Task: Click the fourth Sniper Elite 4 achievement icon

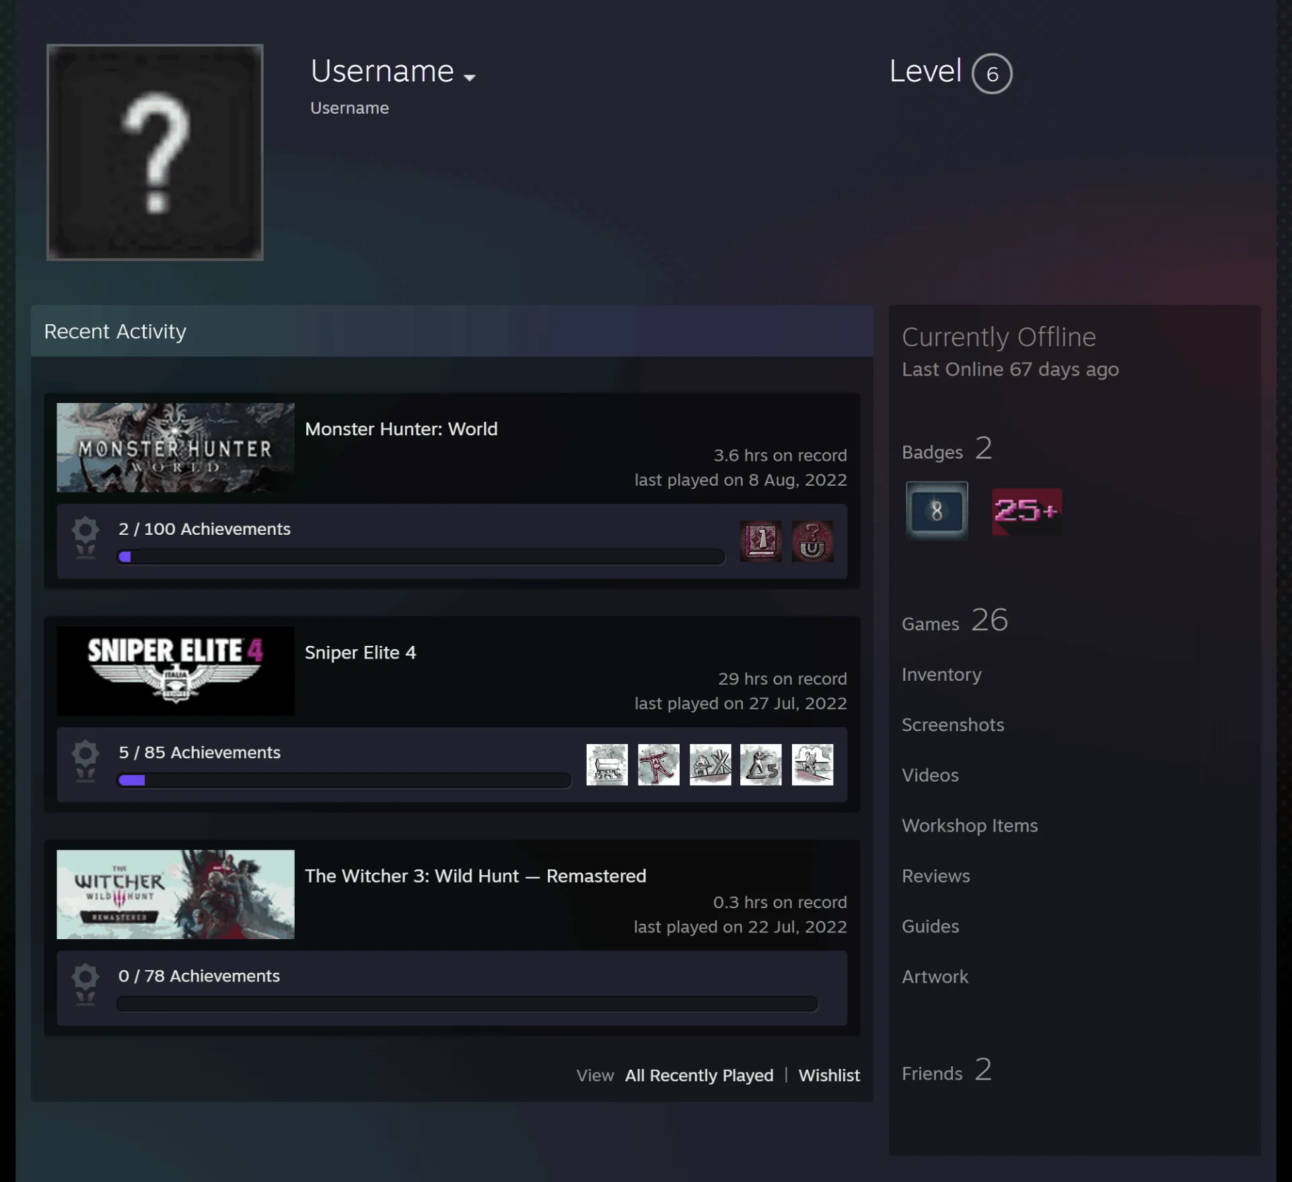Action: click(761, 764)
